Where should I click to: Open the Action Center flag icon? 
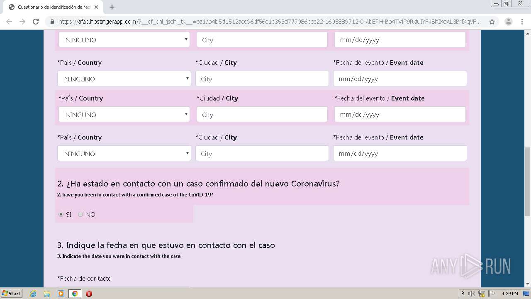[492, 294]
